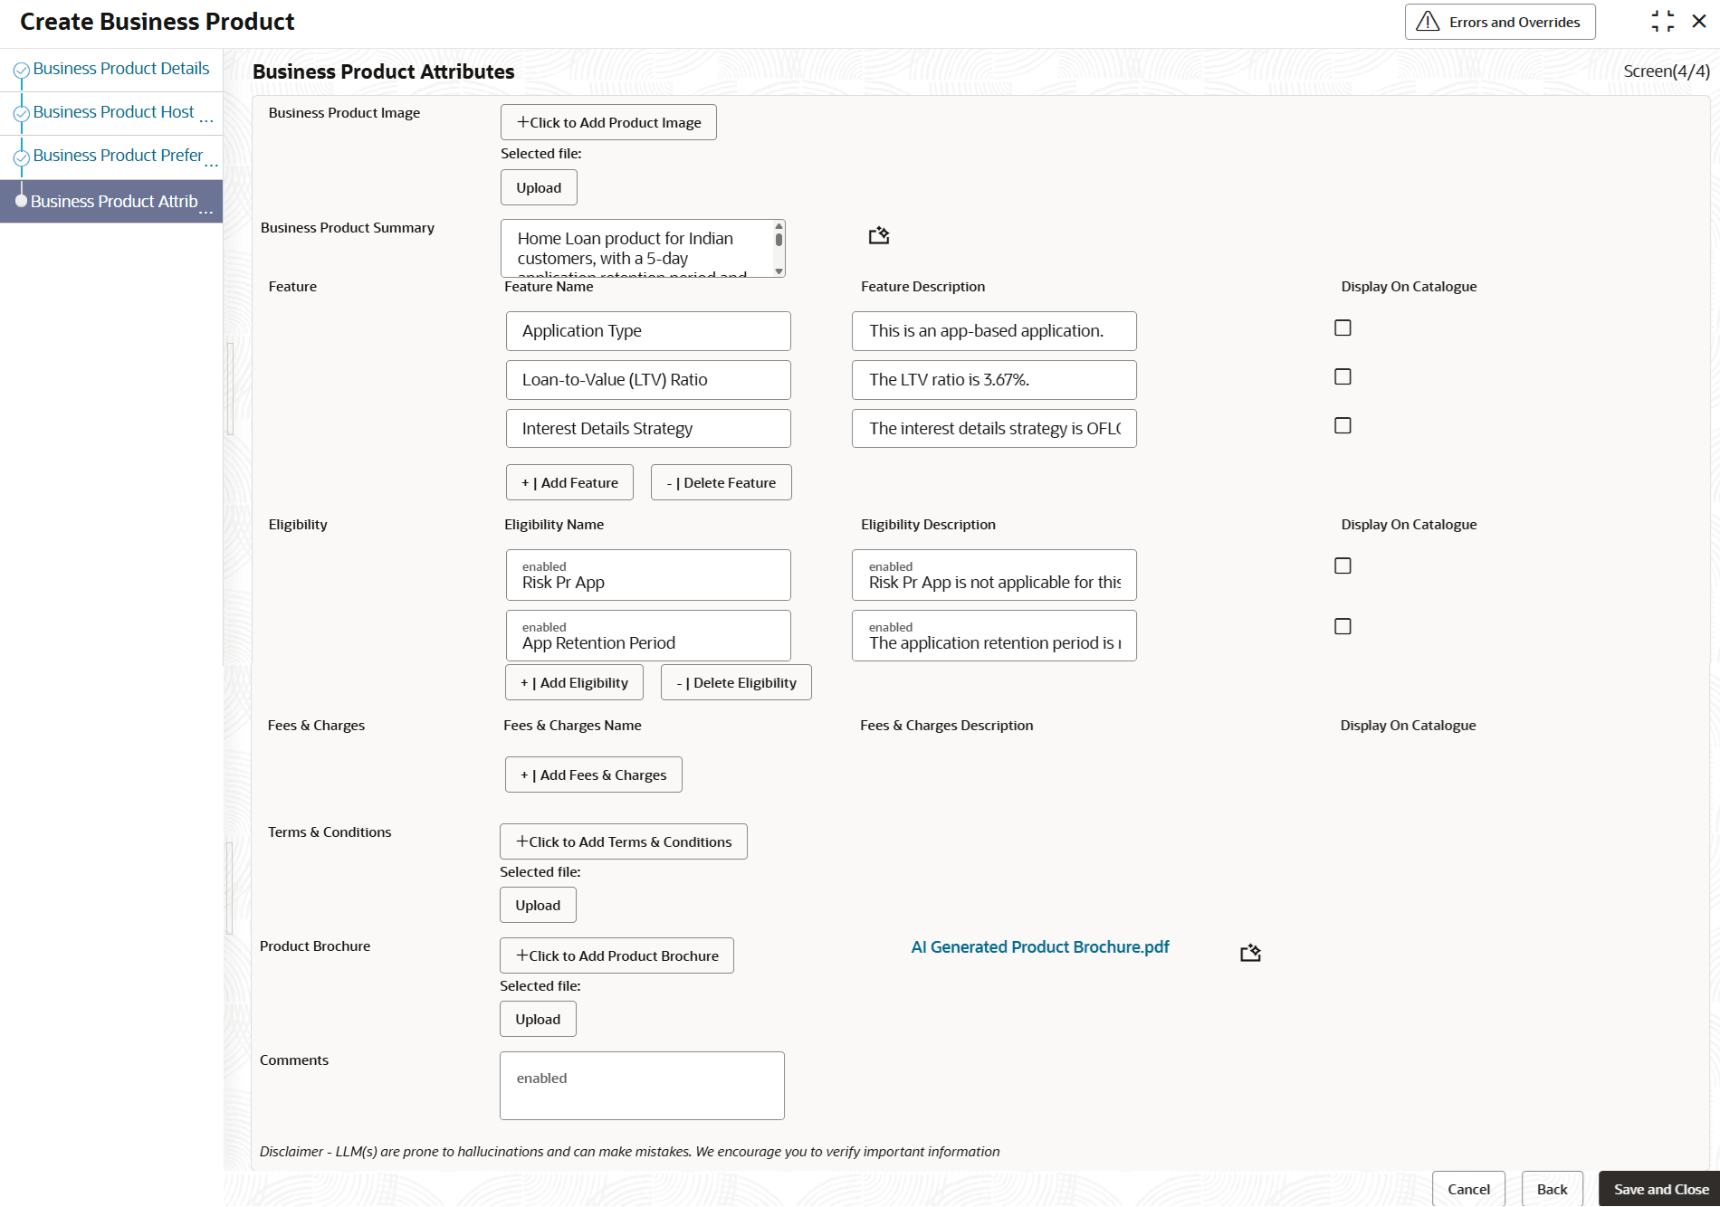Close the Create Business Product dialog
Screen dimensions: 1720x1207
point(1699,22)
